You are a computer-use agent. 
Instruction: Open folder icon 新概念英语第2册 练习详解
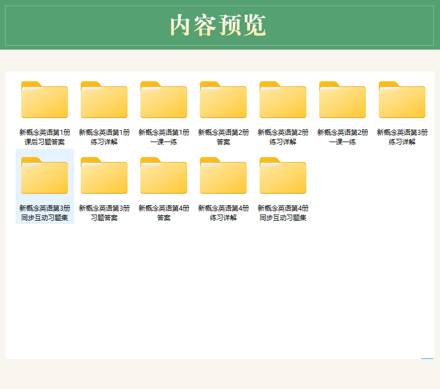pyautogui.click(x=283, y=100)
